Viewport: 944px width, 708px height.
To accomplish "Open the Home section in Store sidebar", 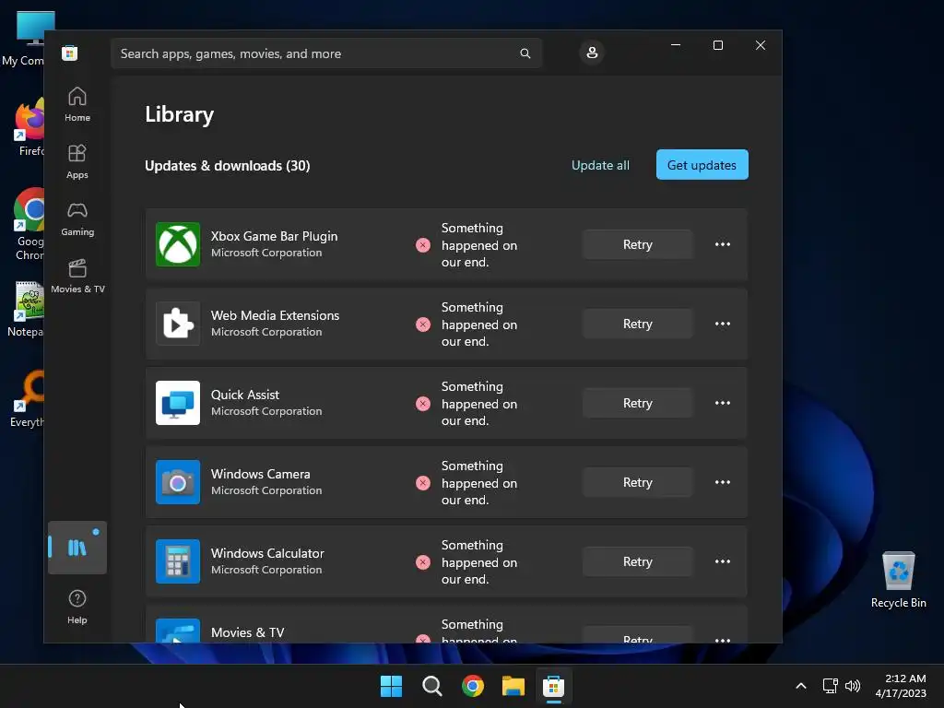I will coord(77,105).
